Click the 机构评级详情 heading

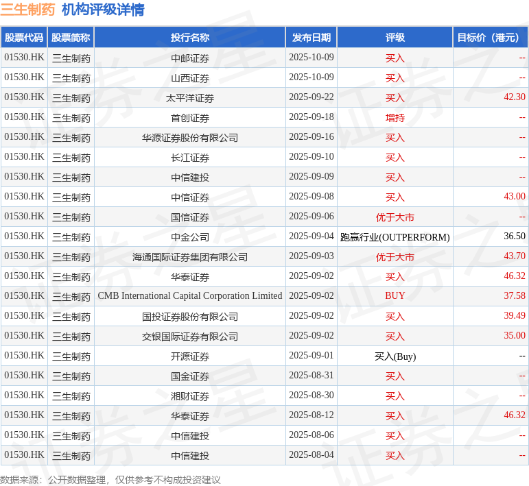(x=103, y=10)
